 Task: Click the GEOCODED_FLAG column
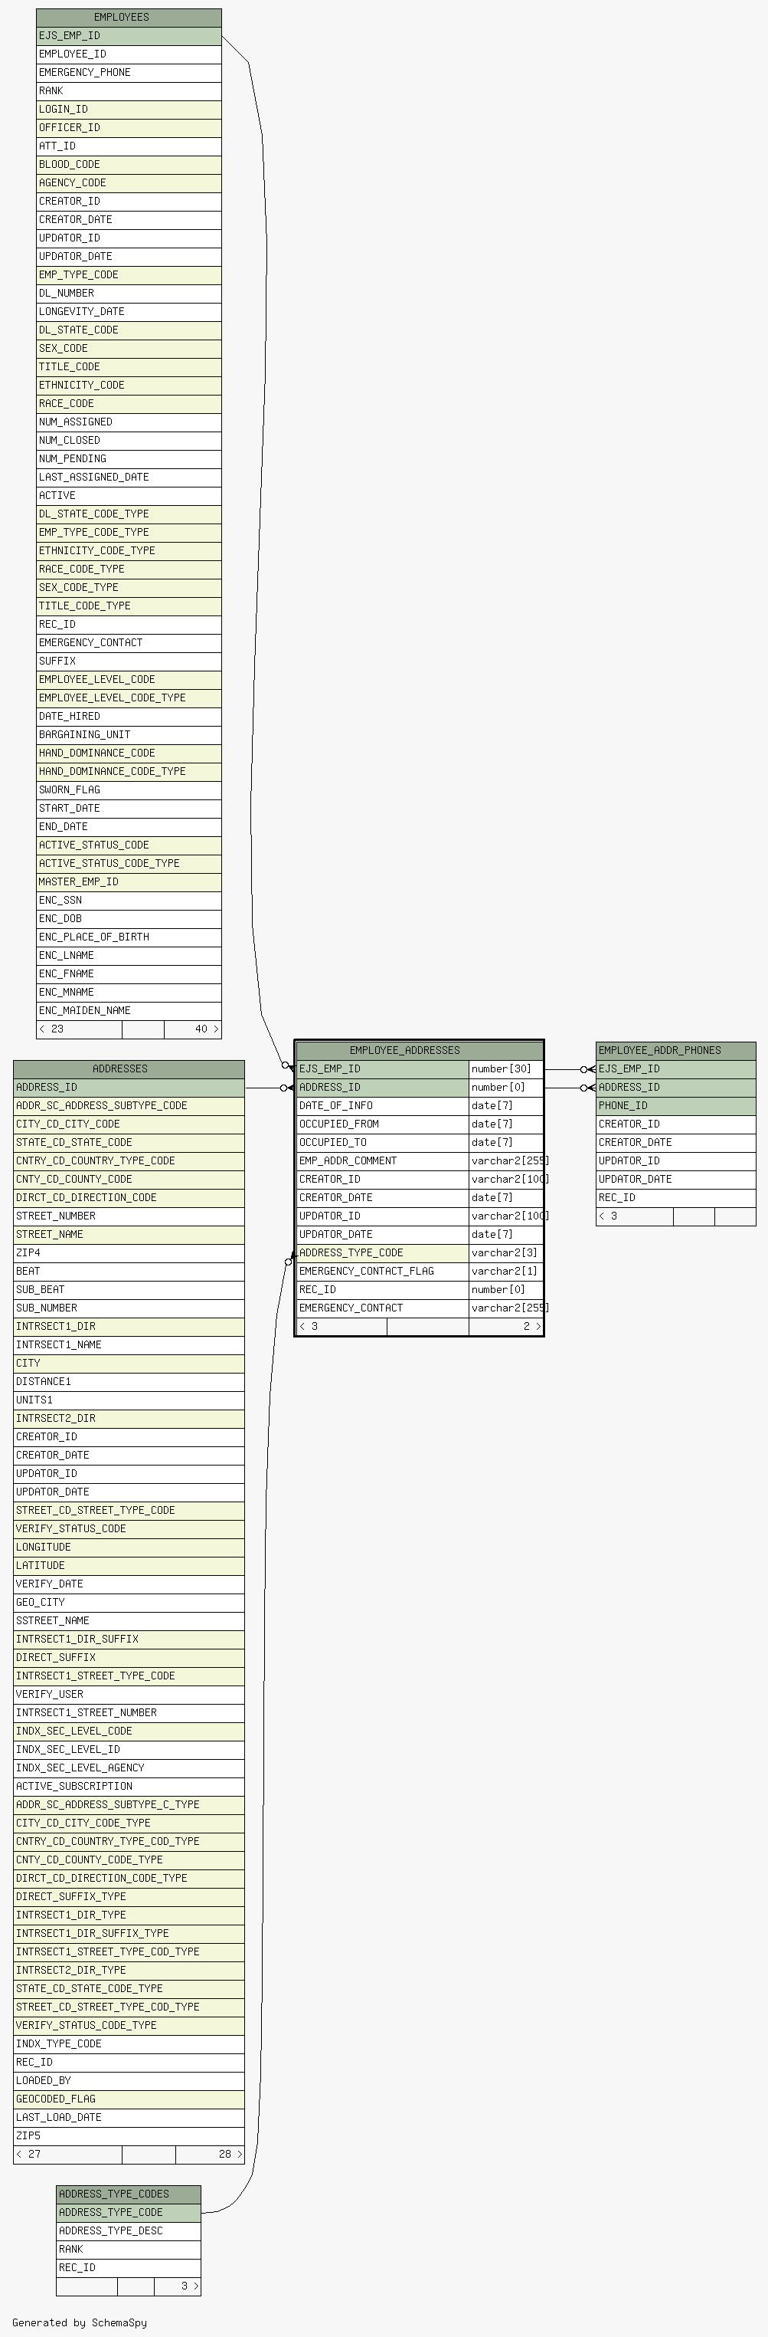(129, 2099)
